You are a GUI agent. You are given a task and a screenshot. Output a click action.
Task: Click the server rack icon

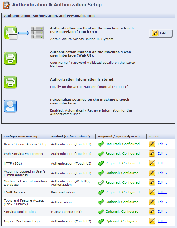(x=37, y=33)
